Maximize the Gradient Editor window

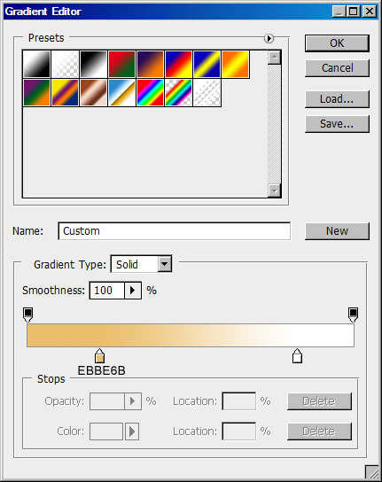point(354,12)
